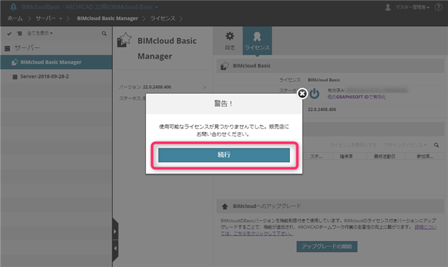Click the list view icon beside 全てを表示

pos(19,34)
